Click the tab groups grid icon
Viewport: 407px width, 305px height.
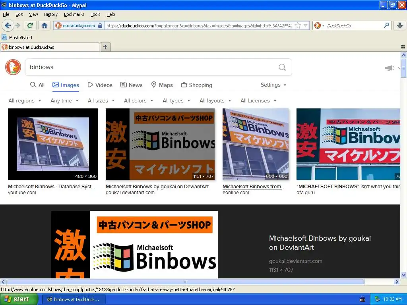point(403,47)
